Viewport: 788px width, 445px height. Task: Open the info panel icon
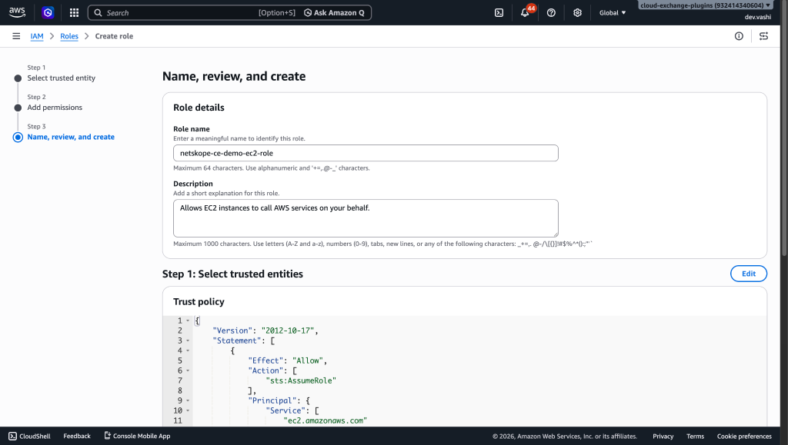(739, 36)
